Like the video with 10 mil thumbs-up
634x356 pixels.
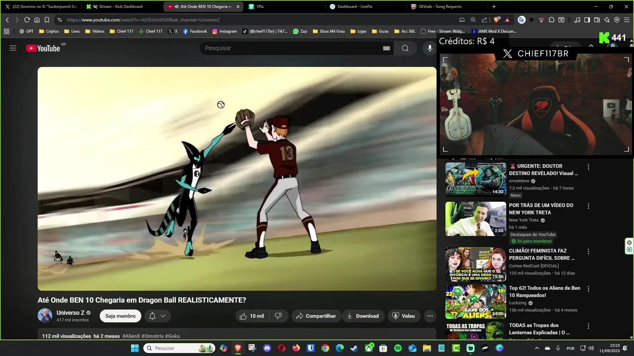(x=252, y=316)
